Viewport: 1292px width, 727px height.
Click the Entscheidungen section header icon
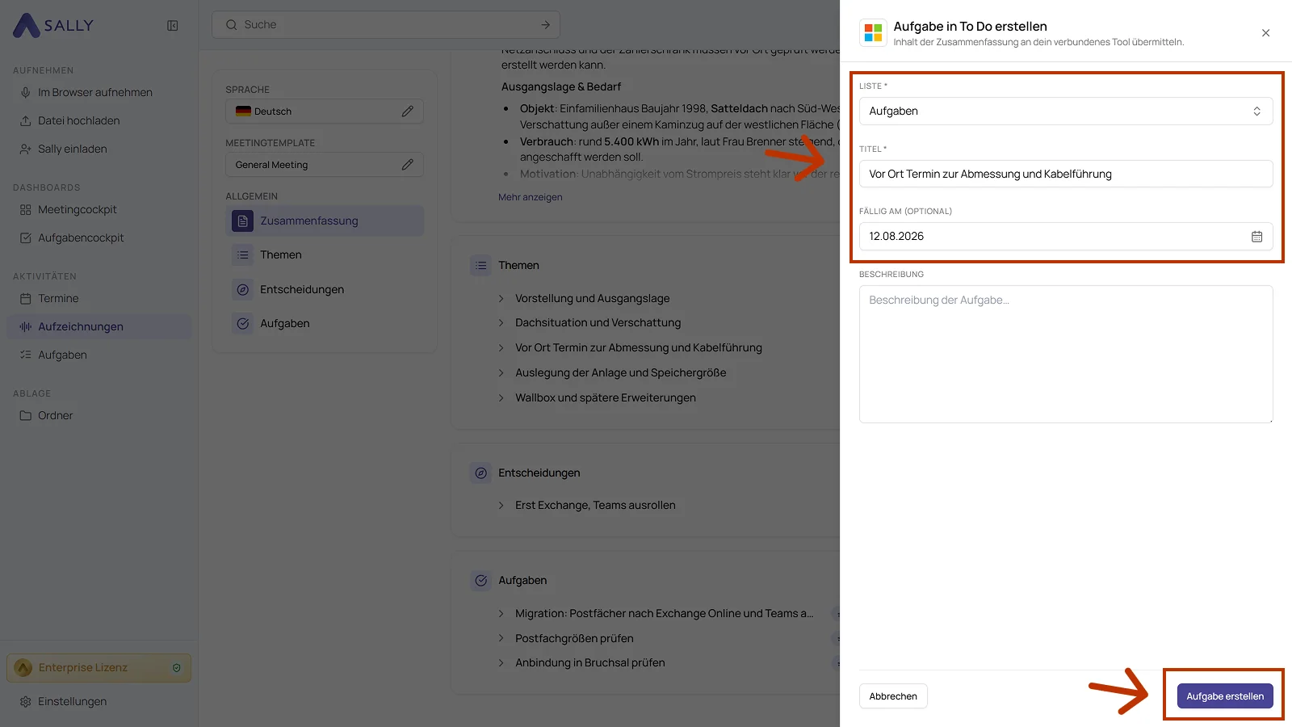click(x=480, y=473)
